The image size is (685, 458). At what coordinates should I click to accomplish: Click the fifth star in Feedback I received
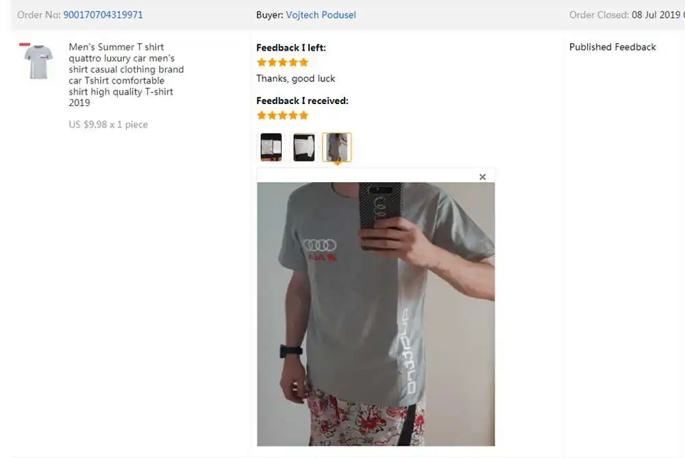(x=303, y=116)
